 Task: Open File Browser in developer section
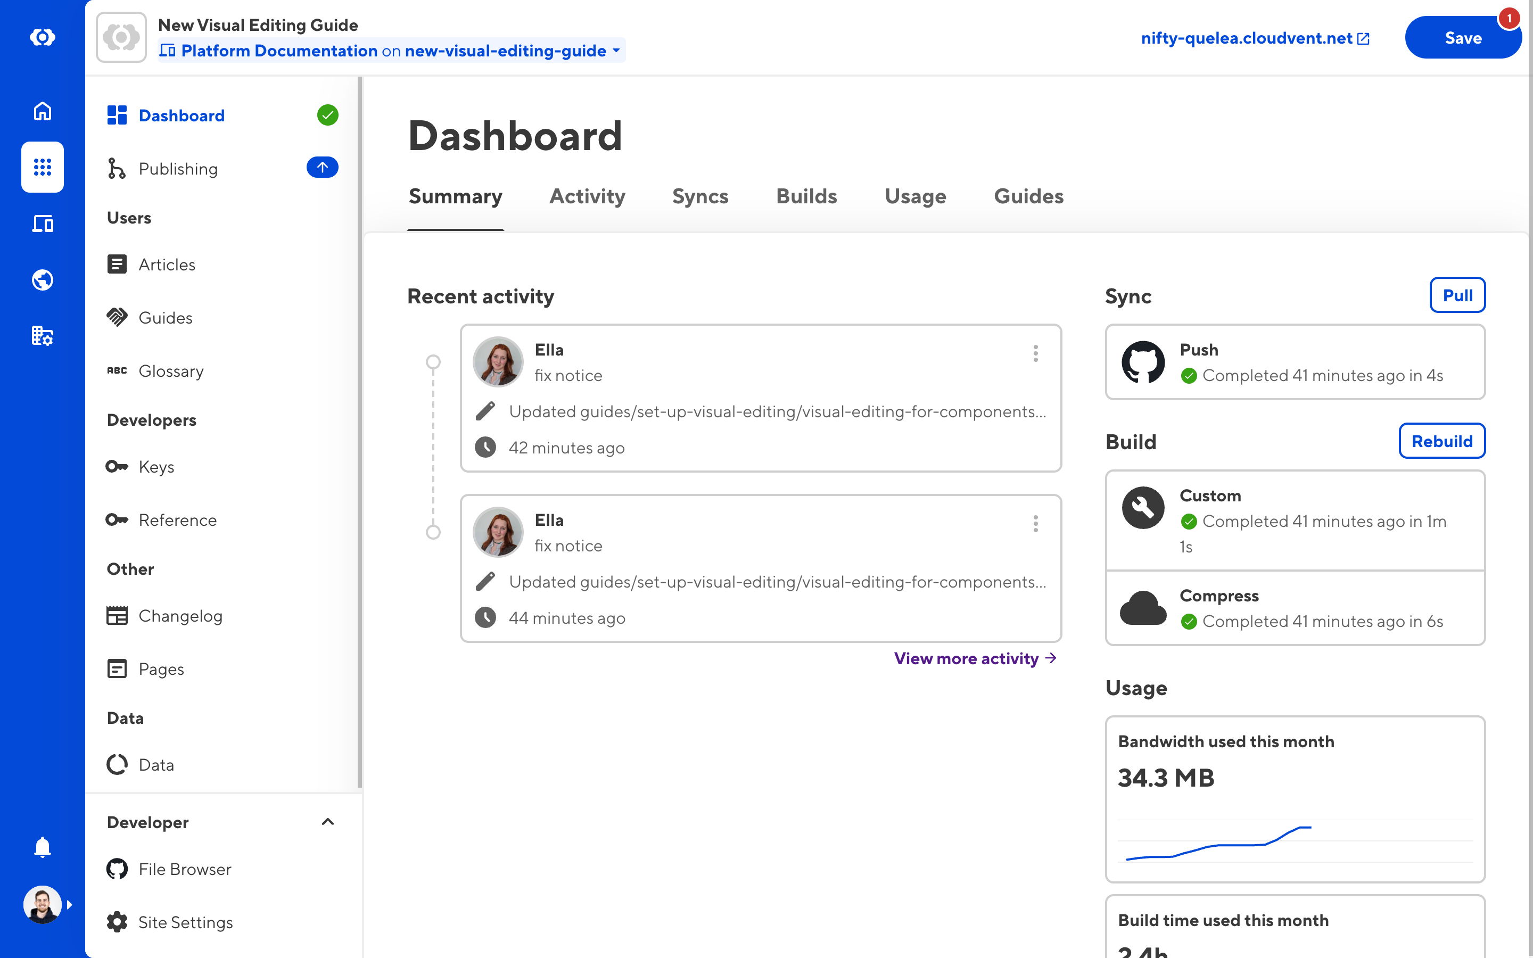(x=184, y=869)
